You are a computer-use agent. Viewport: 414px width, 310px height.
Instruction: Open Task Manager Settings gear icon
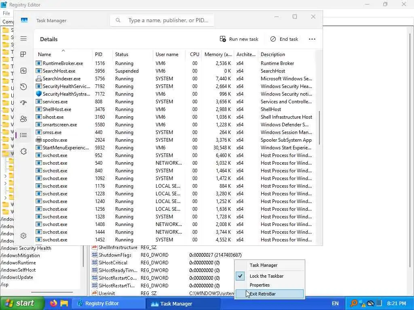pos(23,236)
